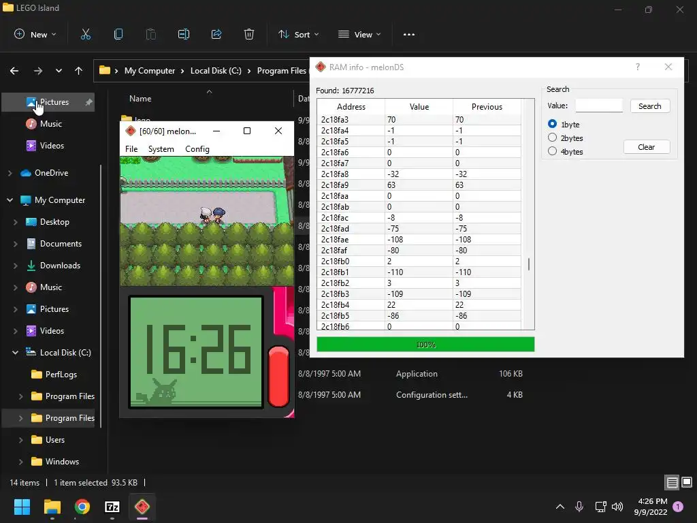Click Local Disk (C:) in address bar
The image size is (697, 523).
click(216, 71)
